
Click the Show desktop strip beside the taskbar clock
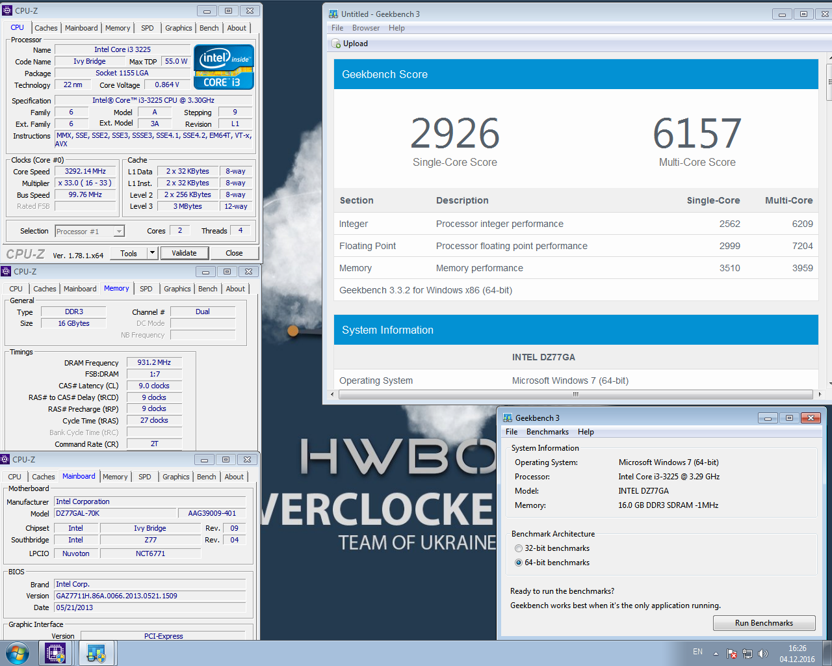pos(827,653)
